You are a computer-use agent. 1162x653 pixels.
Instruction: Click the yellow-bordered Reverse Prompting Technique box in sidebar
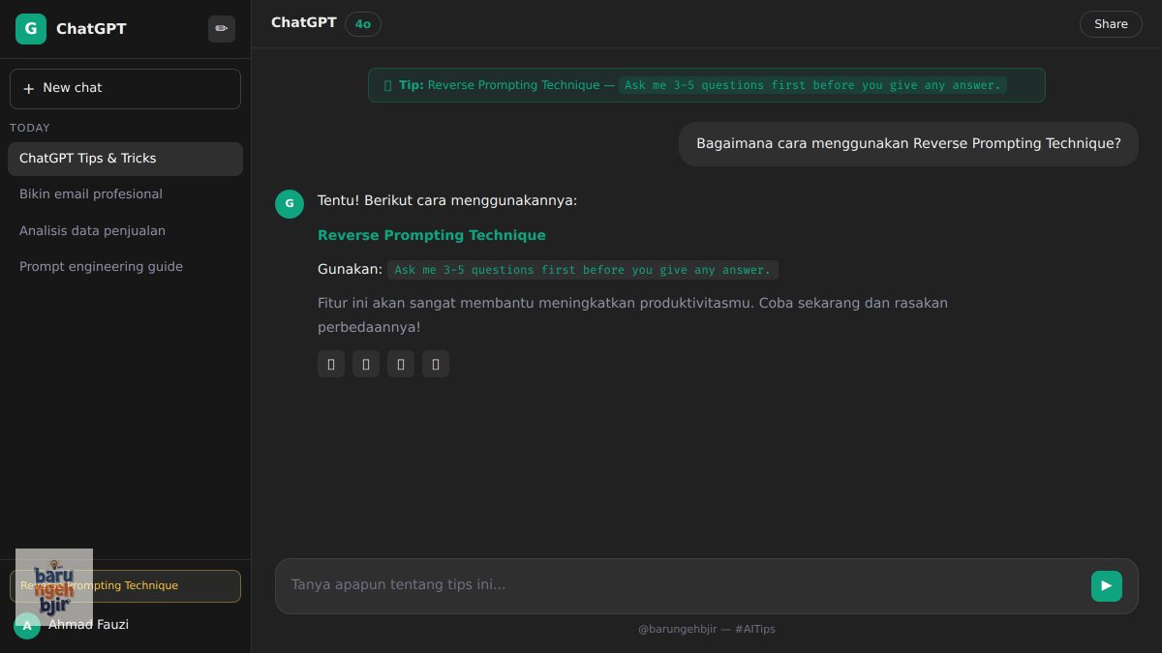[x=125, y=586]
